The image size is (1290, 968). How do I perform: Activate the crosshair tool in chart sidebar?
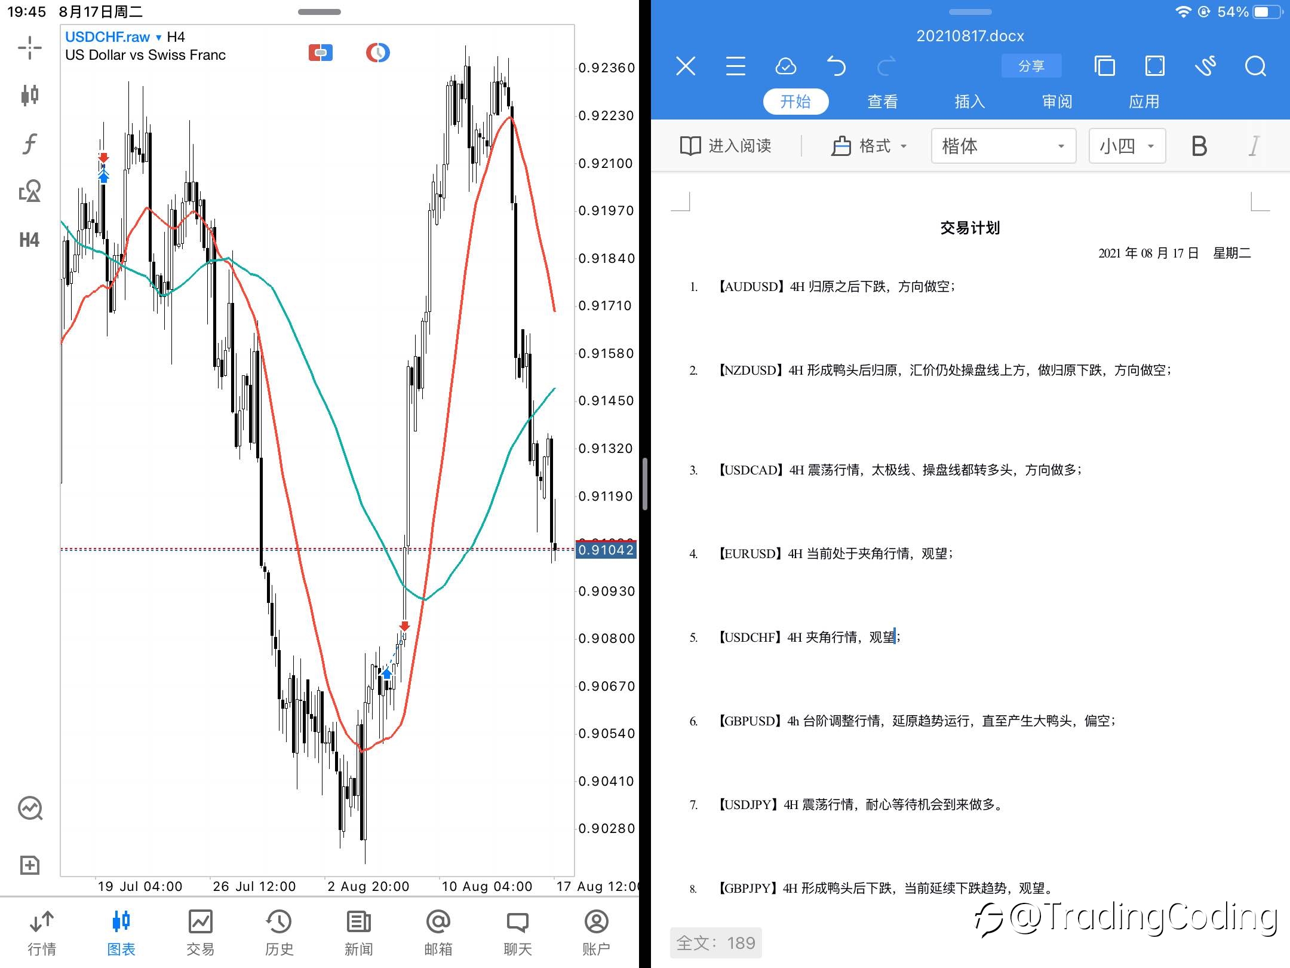coord(29,47)
